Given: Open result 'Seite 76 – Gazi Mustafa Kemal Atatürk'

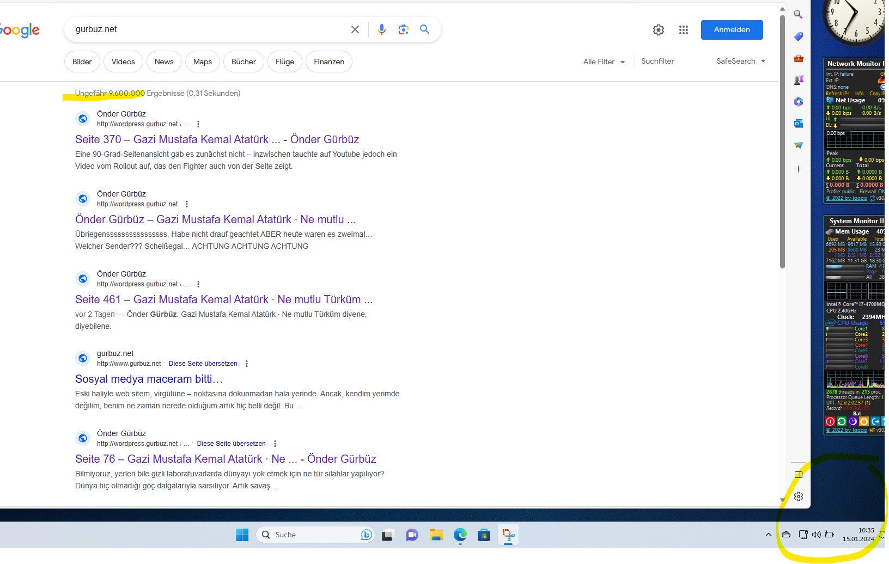Looking at the screenshot, I should [x=226, y=459].
